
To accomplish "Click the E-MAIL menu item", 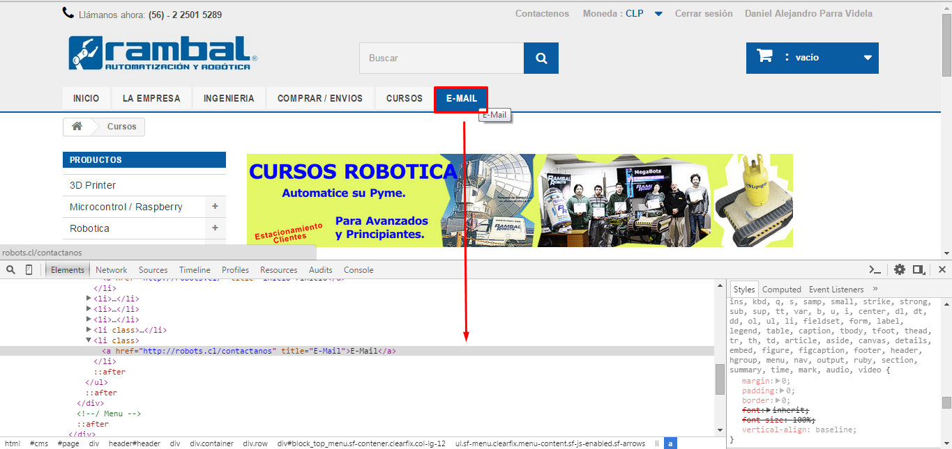I will 461,99.
